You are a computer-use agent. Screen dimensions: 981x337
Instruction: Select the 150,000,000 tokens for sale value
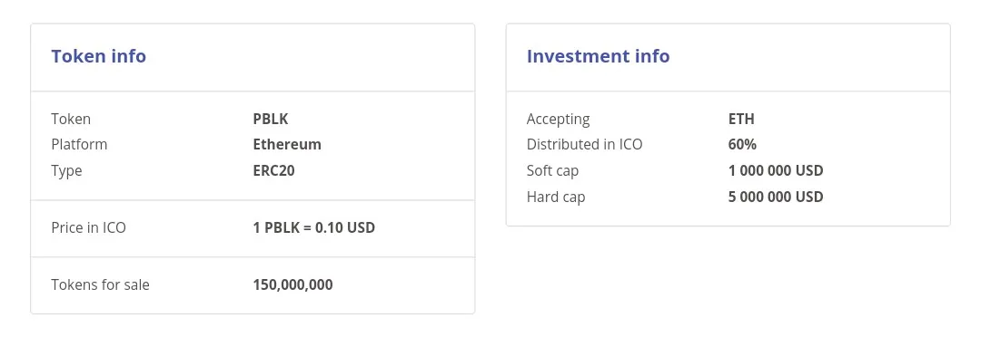pos(292,285)
